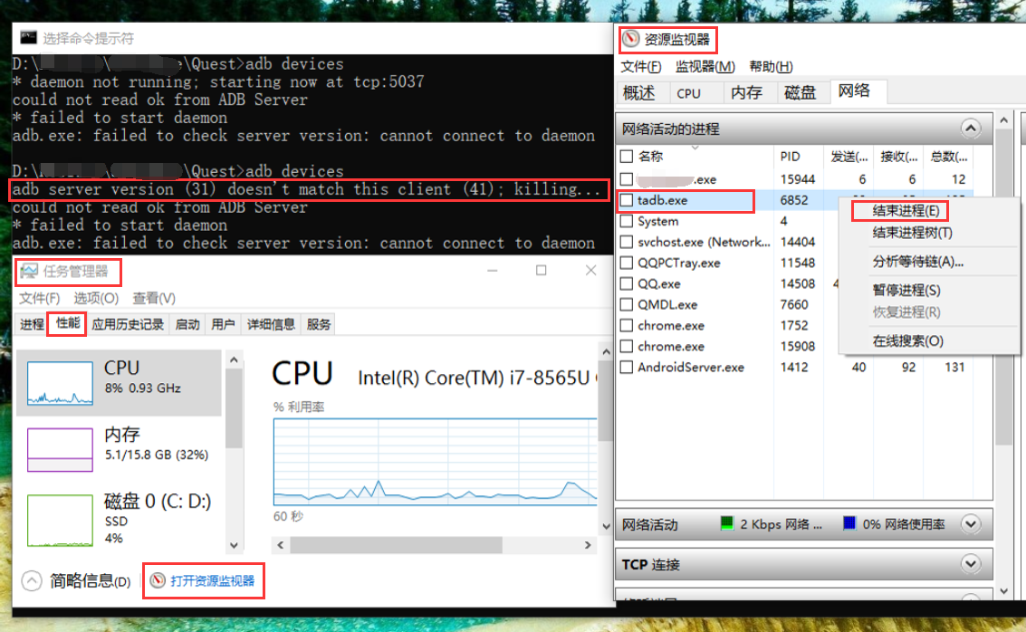Select the 内存 memory graph thumbnail
The image size is (1026, 632).
[60, 450]
